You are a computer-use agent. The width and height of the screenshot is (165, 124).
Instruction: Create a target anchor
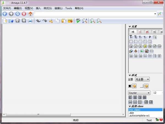pos(136,51)
